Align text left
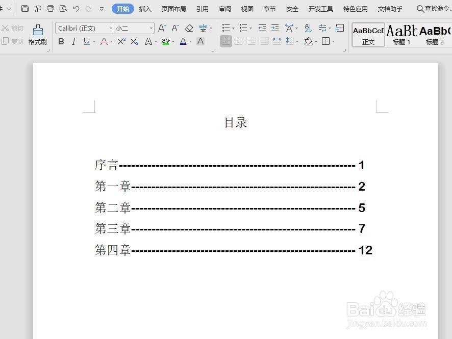 coord(225,41)
